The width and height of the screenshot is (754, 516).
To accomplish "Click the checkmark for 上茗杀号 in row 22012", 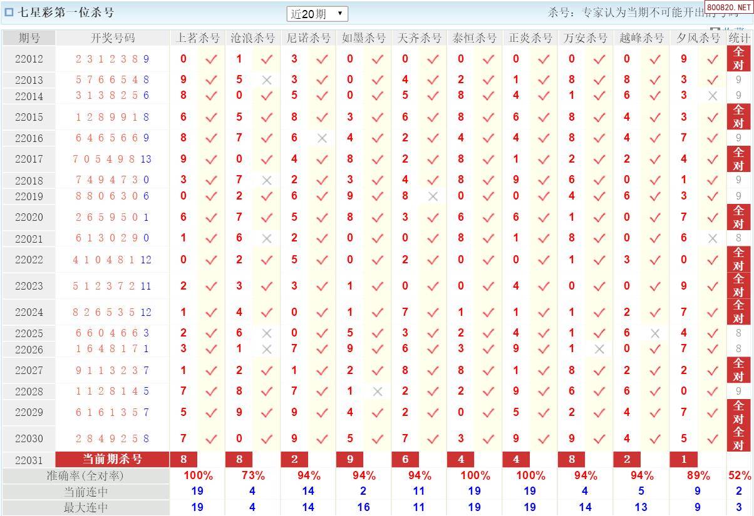I will pyautogui.click(x=212, y=59).
